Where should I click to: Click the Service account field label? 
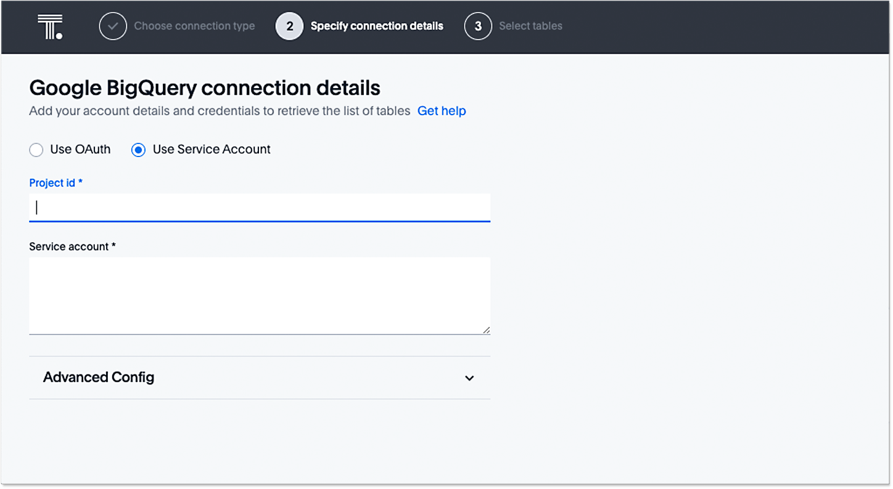tap(73, 246)
